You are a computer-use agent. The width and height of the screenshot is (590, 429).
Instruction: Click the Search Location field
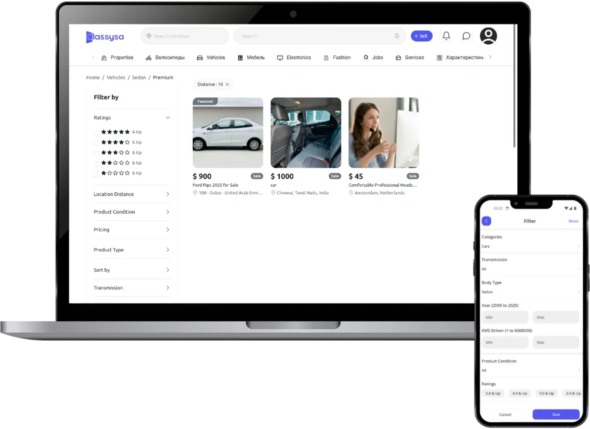185,36
